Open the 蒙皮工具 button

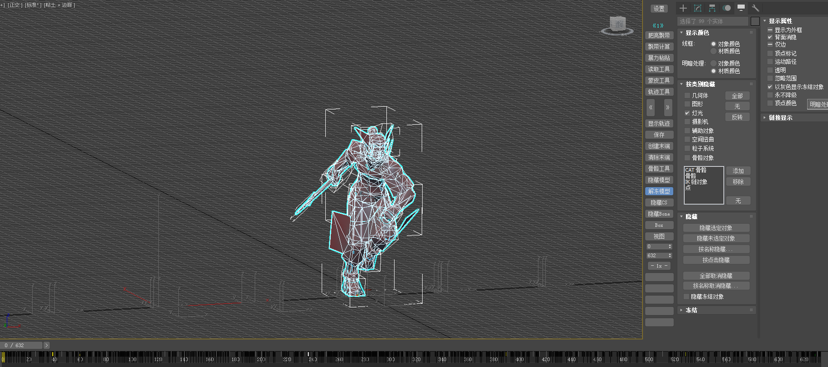(659, 80)
